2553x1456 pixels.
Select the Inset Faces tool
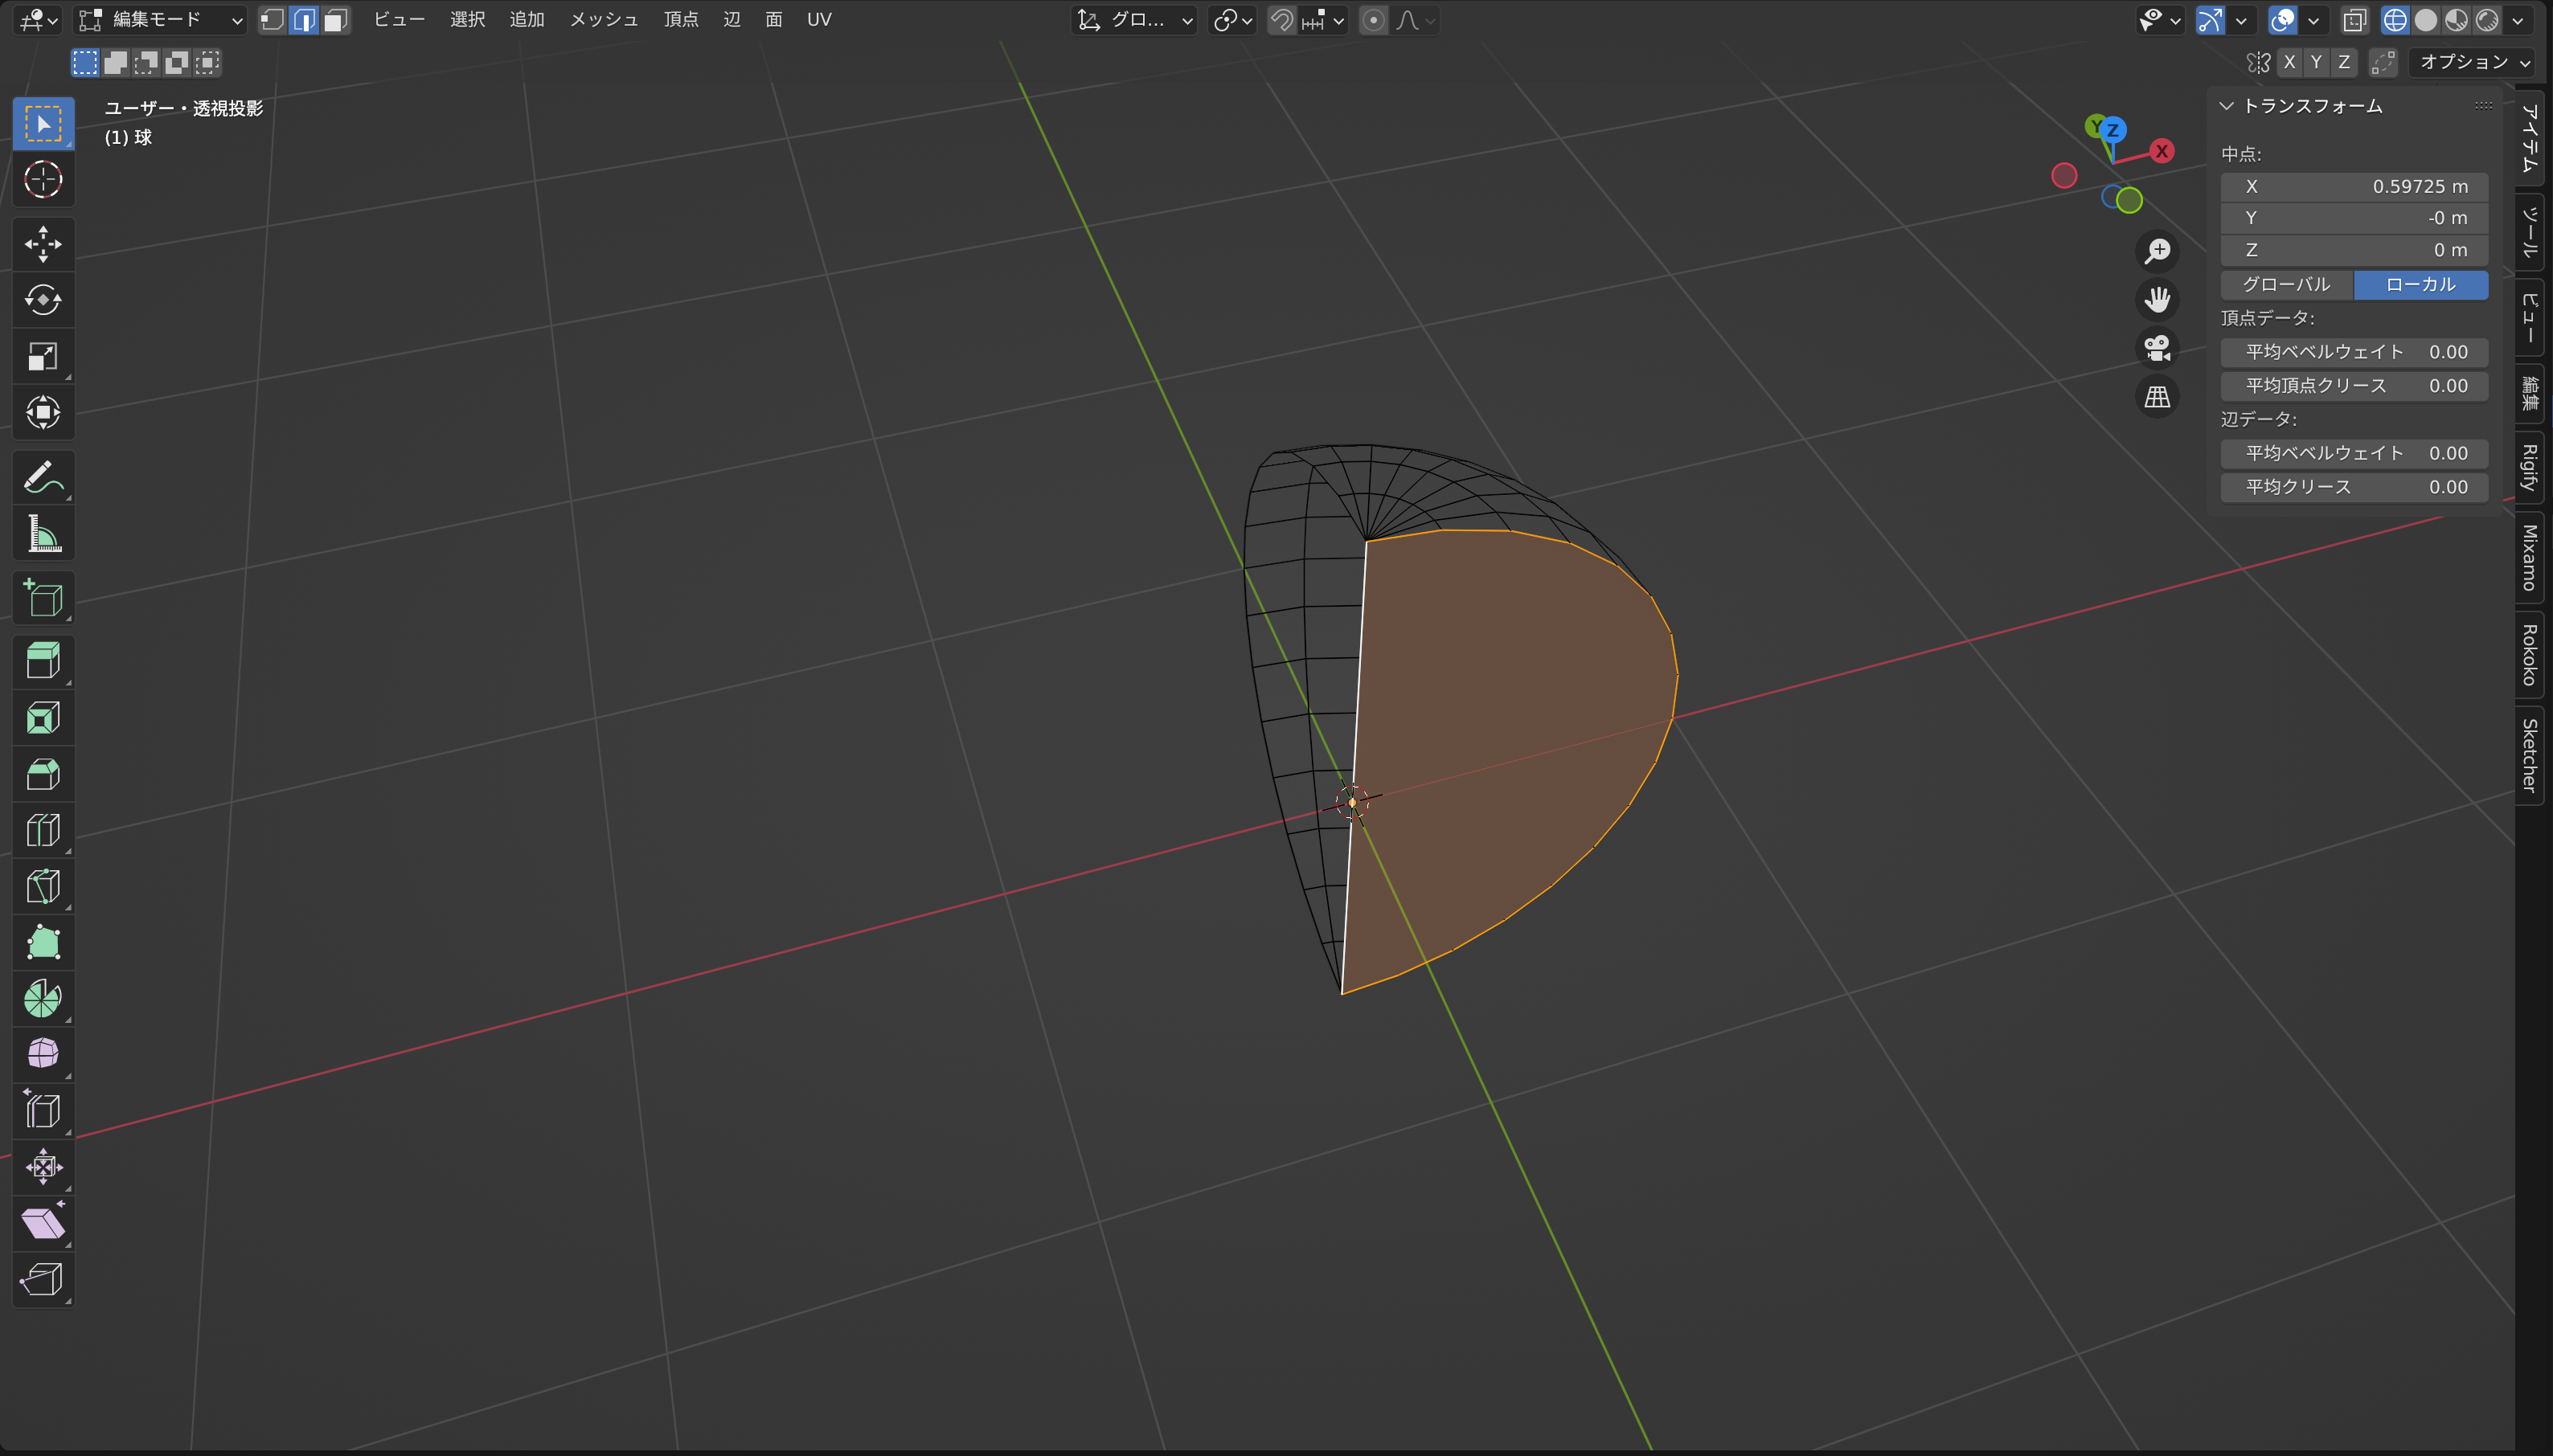[x=43, y=718]
